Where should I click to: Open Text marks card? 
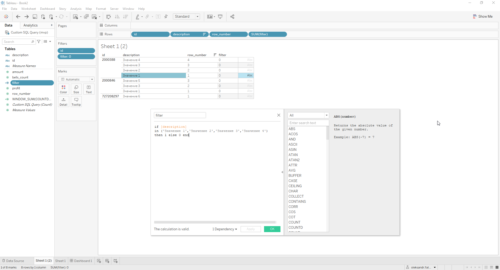[x=89, y=89]
